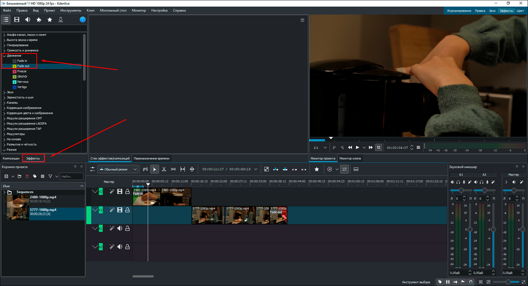Show only video effects in the effects panel
The image size is (528, 286).
coord(17,20)
